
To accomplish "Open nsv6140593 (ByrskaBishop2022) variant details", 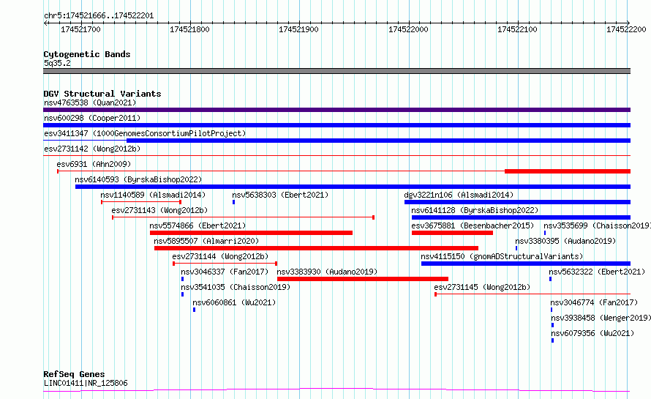I will point(138,179).
